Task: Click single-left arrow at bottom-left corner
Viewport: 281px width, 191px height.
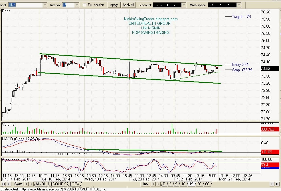Action: tap(9, 184)
